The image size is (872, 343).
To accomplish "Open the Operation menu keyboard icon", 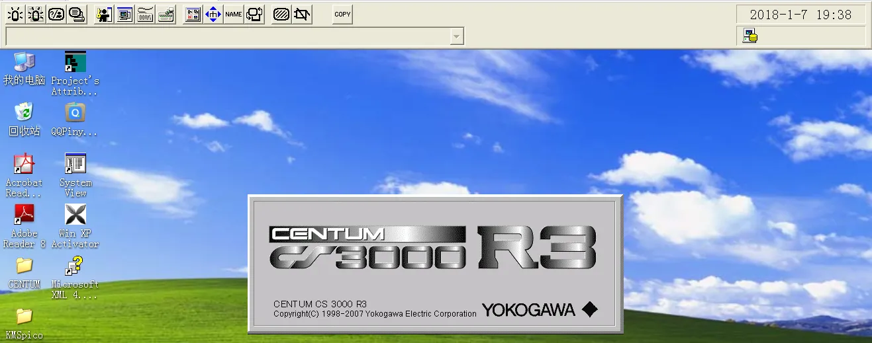I will pos(145,14).
